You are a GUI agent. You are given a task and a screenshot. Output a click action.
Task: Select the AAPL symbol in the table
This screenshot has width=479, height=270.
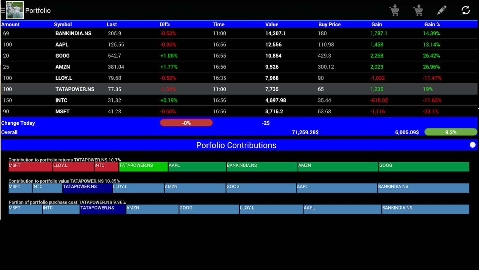[62, 45]
